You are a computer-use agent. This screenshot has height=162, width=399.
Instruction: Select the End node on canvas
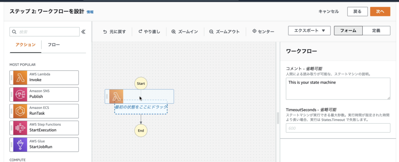point(141,131)
